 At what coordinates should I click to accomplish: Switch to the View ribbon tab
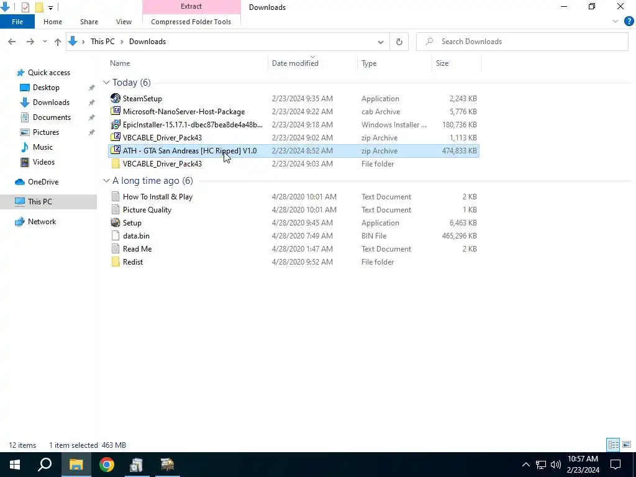(124, 22)
